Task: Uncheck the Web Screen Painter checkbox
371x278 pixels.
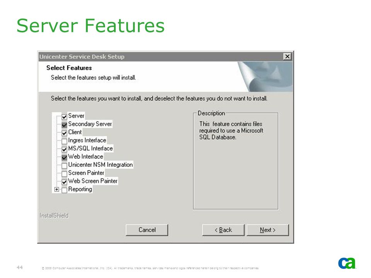Action: pos(65,182)
